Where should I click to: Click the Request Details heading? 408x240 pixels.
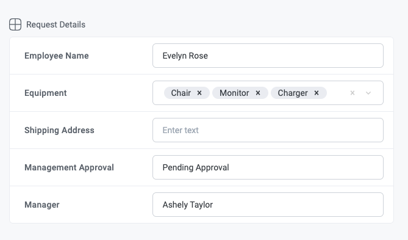(x=55, y=24)
